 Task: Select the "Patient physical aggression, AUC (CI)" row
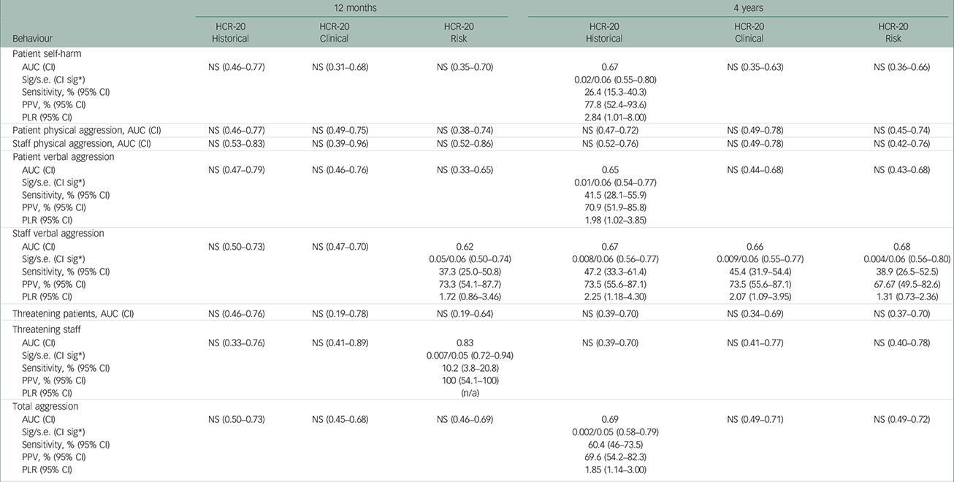81,130
